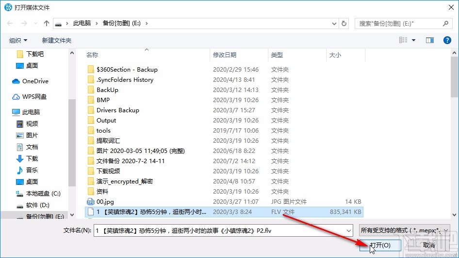The width and height of the screenshot is (459, 258).
Task: Select the $360Section - Backup folder
Action: (x=127, y=70)
